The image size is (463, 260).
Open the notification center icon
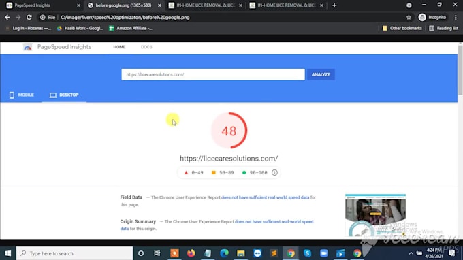[x=452, y=253]
